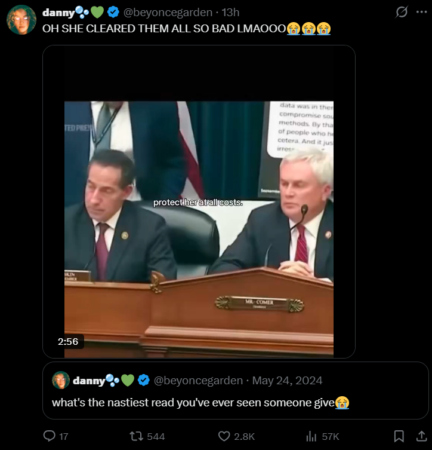This screenshot has width=432, height=450.
Task: Click the danny display name link
Action: click(x=58, y=13)
